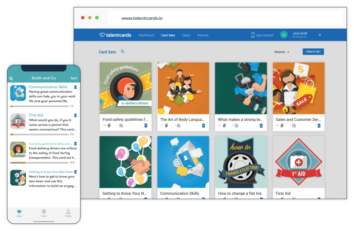Click the talentcards heart logo
The height and width of the screenshot is (231, 354).
click(x=102, y=35)
